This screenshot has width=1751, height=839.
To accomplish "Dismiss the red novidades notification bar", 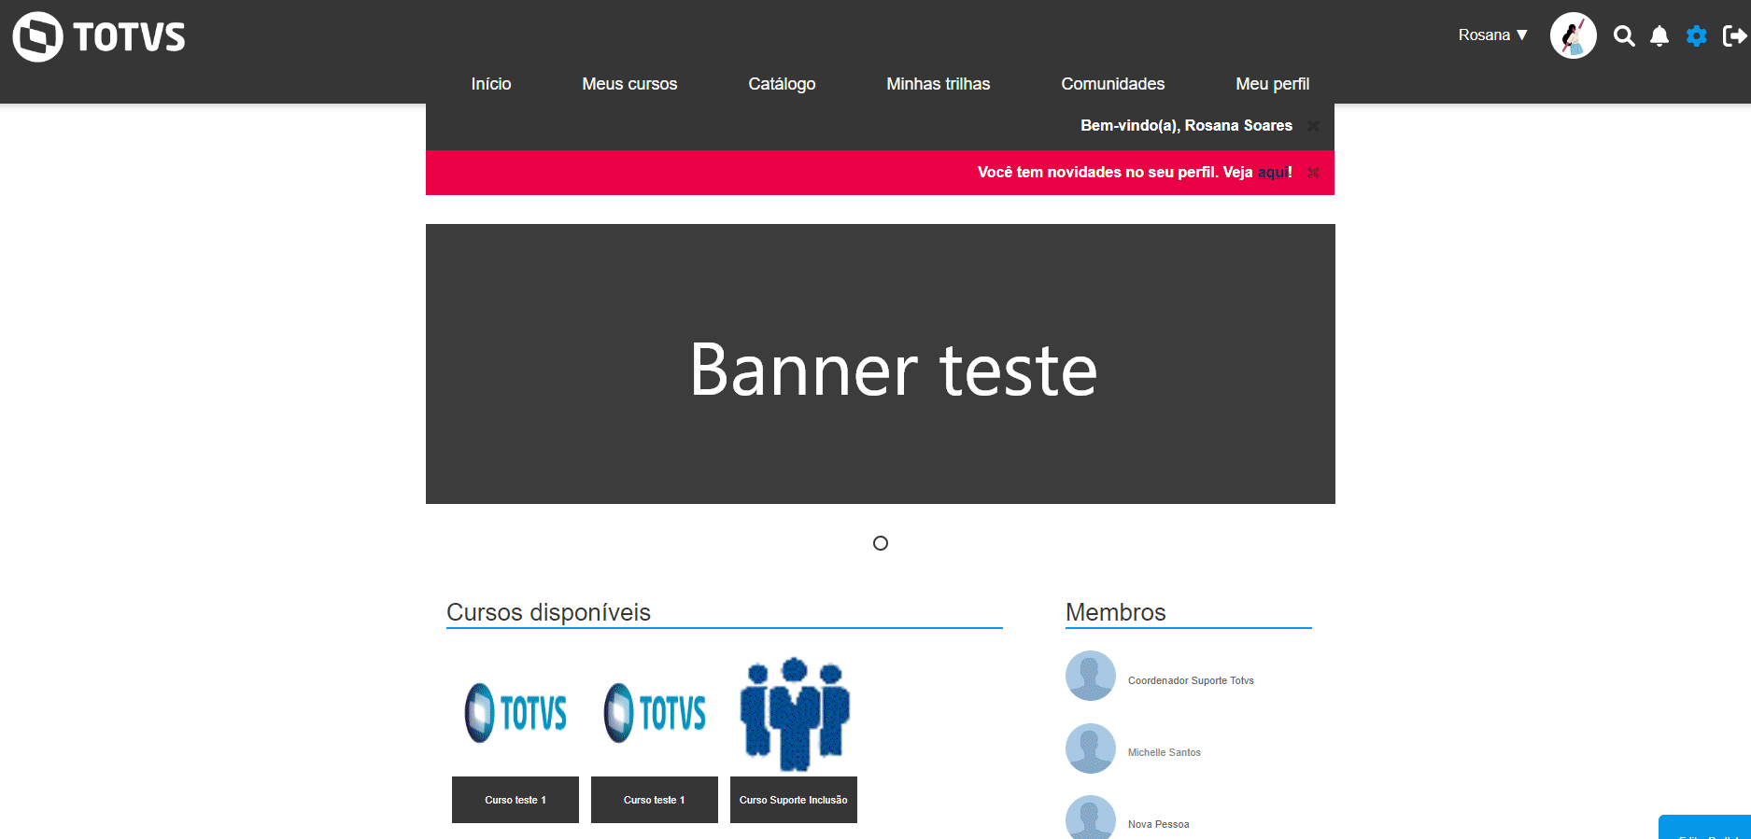I will [x=1313, y=173].
